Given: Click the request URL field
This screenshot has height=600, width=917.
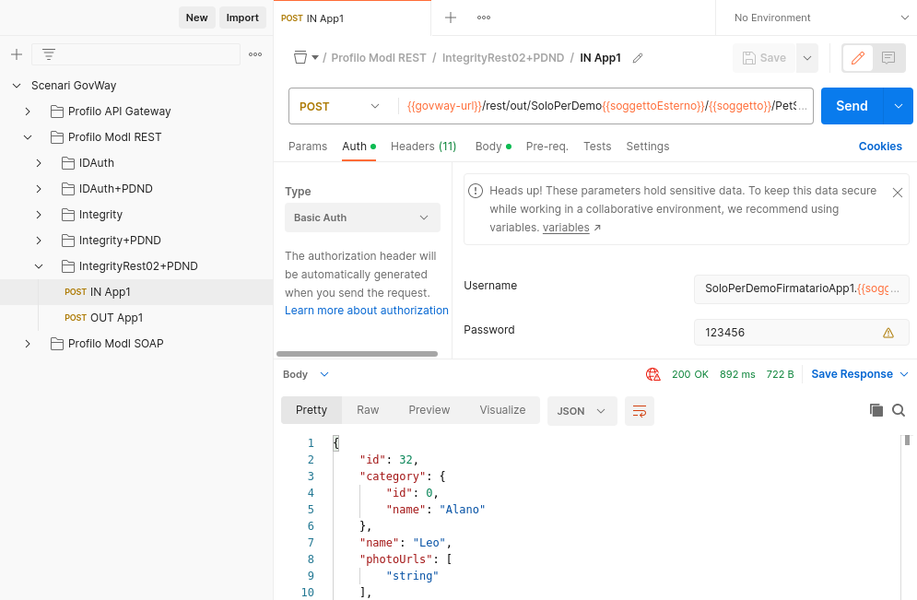Looking at the screenshot, I should [606, 106].
